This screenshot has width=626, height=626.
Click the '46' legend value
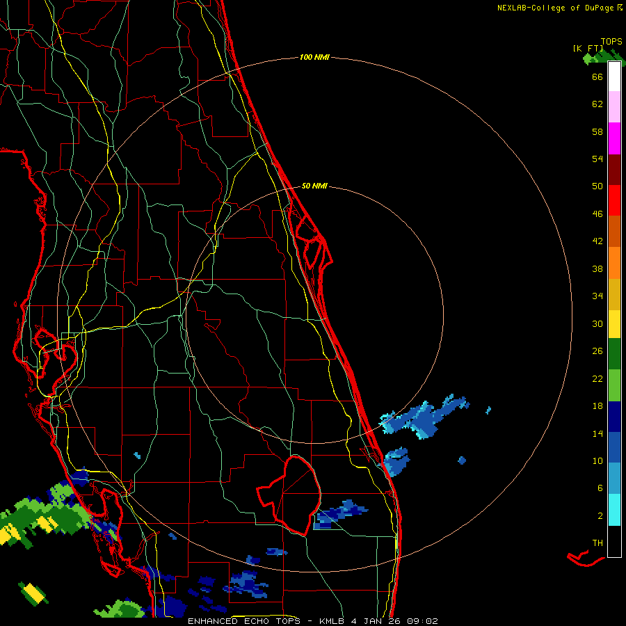597,214
